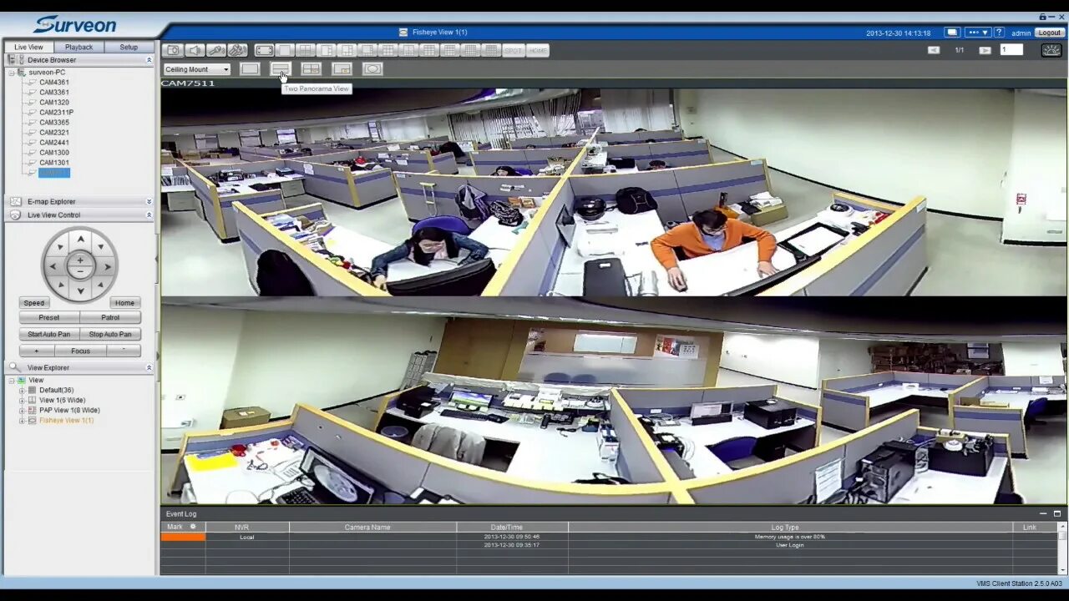Click Stop Auto Pan
Image resolution: width=1069 pixels, height=601 pixels.
[110, 335]
